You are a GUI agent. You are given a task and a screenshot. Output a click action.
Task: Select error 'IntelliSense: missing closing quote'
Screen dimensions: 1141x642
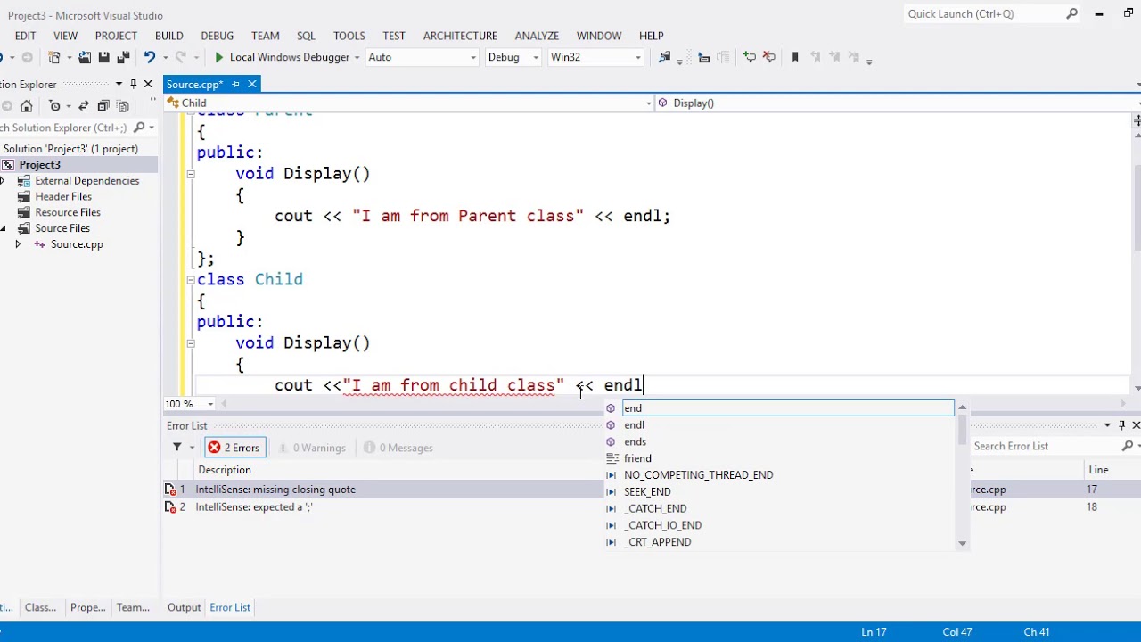275,490
